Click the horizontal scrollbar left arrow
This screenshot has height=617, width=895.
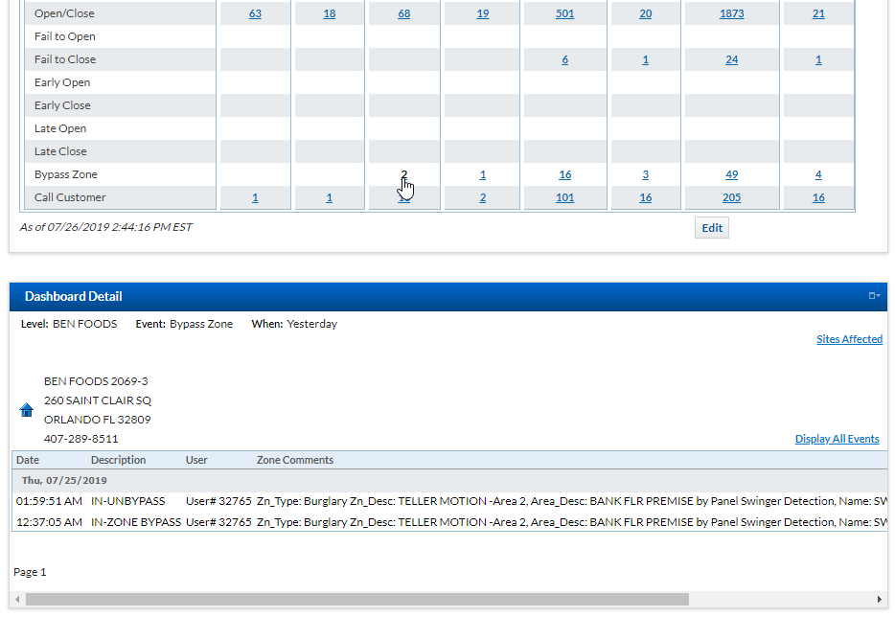pyautogui.click(x=17, y=600)
